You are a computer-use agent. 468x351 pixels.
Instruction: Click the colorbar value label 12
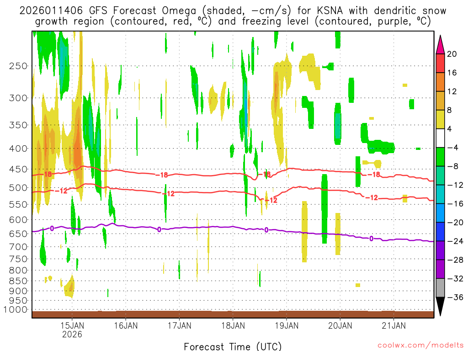pos(452,91)
